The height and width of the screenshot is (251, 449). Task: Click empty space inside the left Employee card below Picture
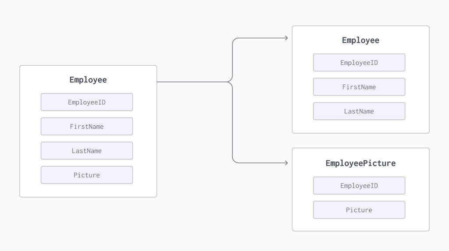click(x=88, y=190)
